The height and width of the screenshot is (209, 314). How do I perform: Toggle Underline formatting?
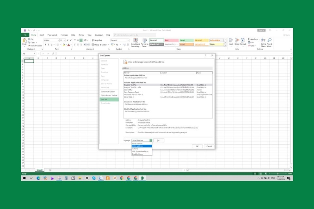point(51,45)
